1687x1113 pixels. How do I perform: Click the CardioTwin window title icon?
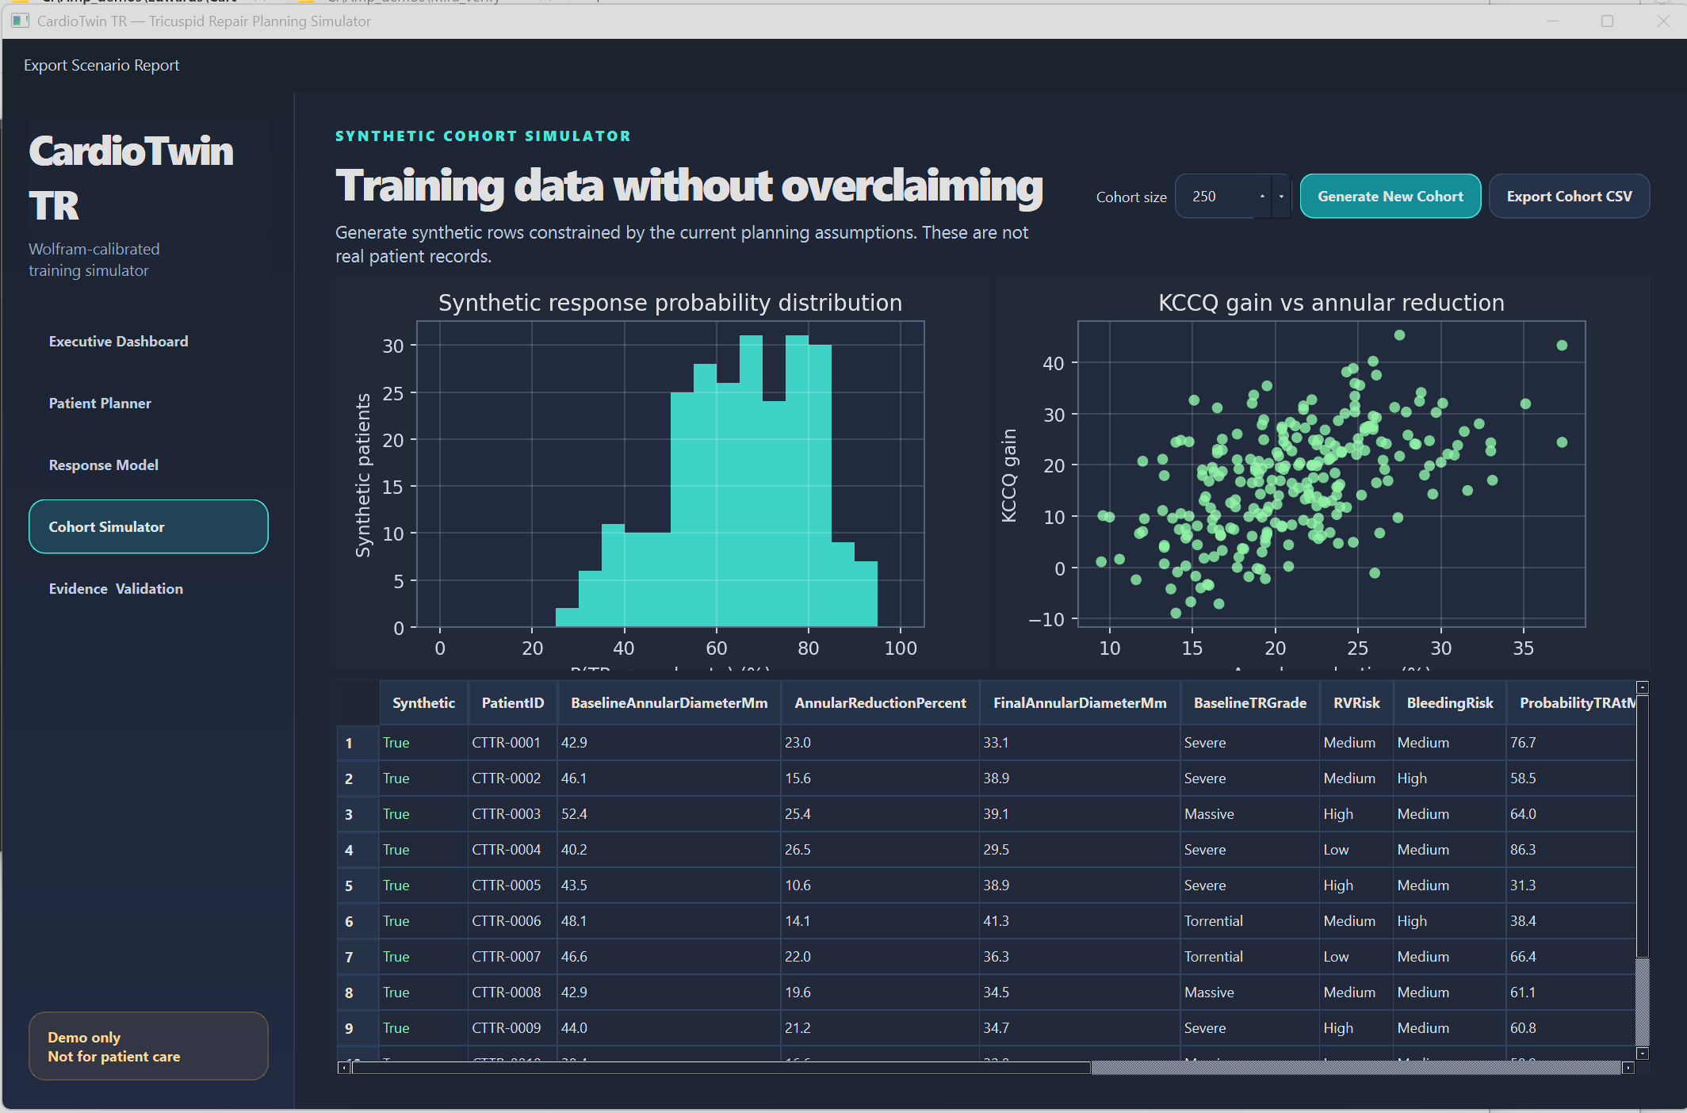tap(21, 21)
